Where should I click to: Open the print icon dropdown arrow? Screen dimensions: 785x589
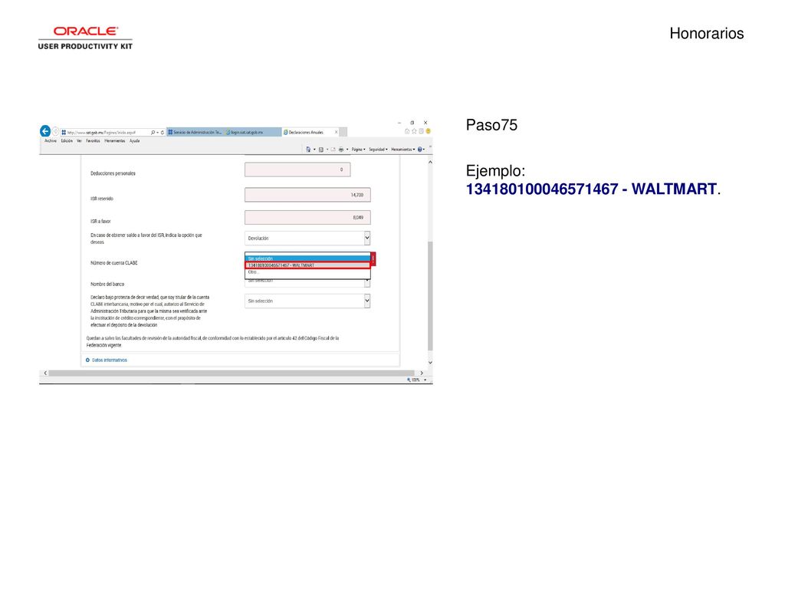click(x=347, y=150)
